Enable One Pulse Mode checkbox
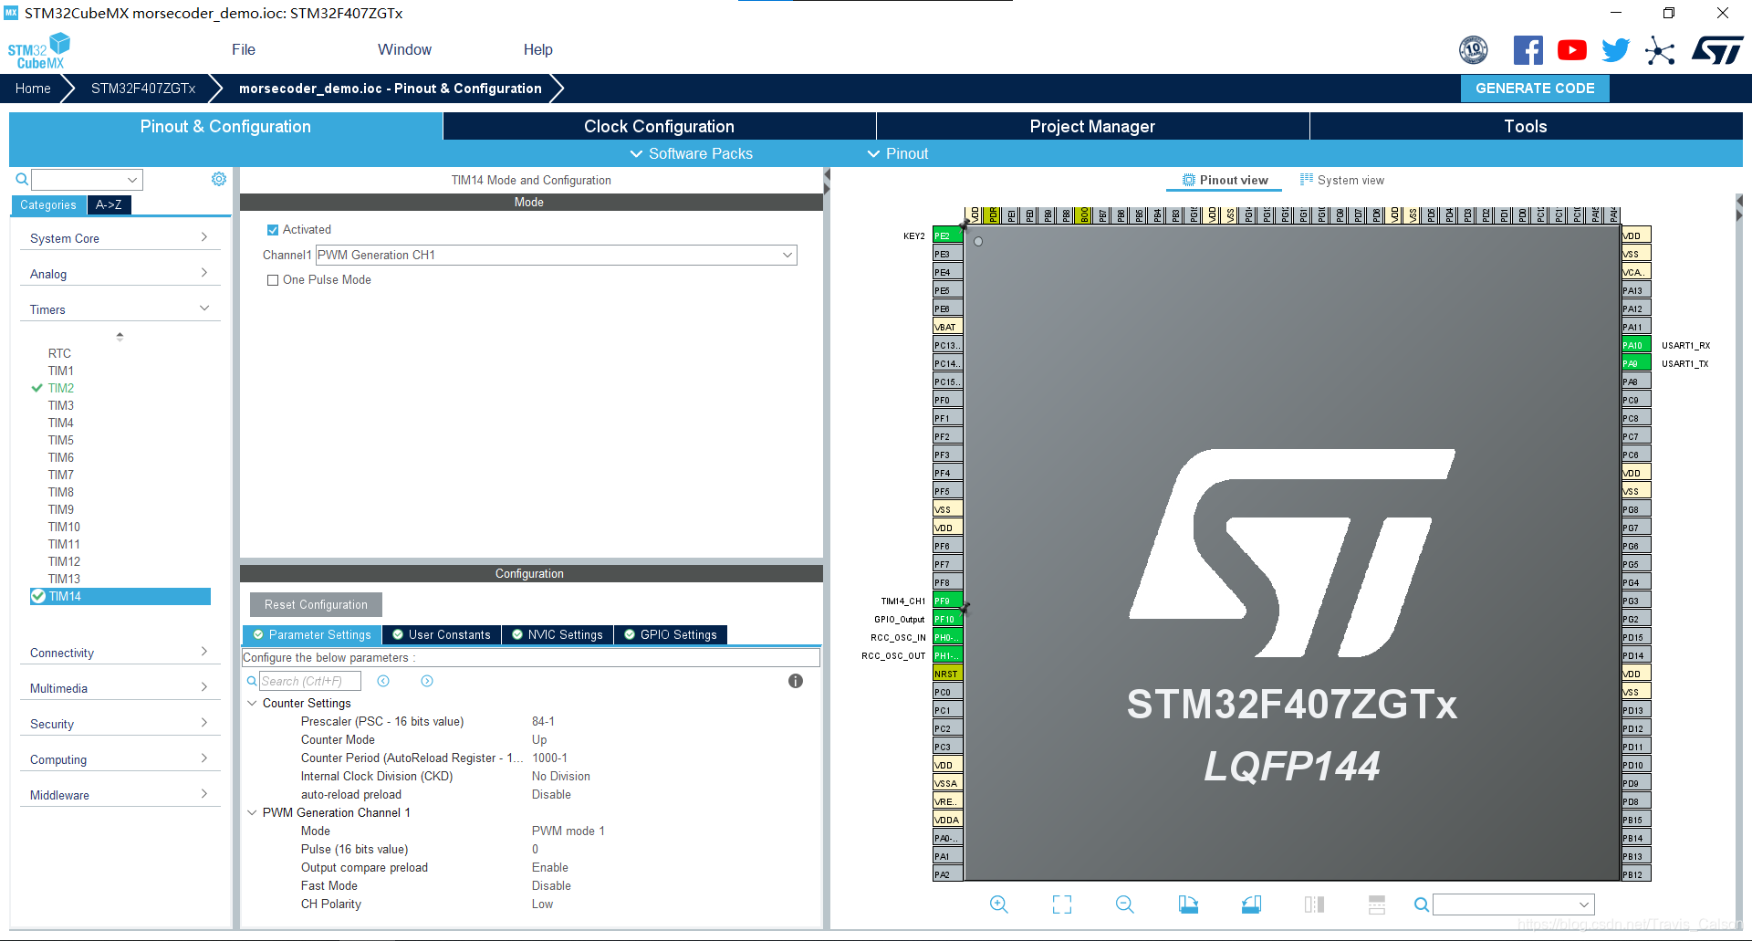The height and width of the screenshot is (941, 1752). 272,280
